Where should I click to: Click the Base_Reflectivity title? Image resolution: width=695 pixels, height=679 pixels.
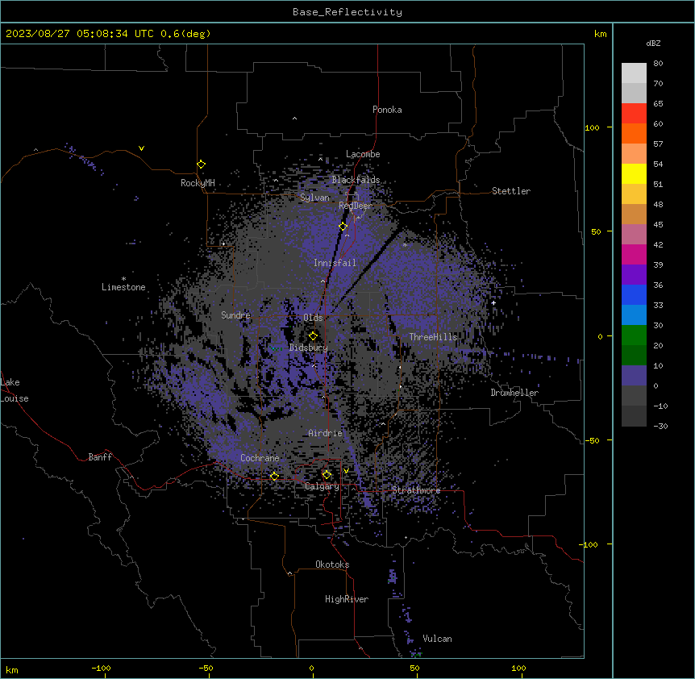347,12
